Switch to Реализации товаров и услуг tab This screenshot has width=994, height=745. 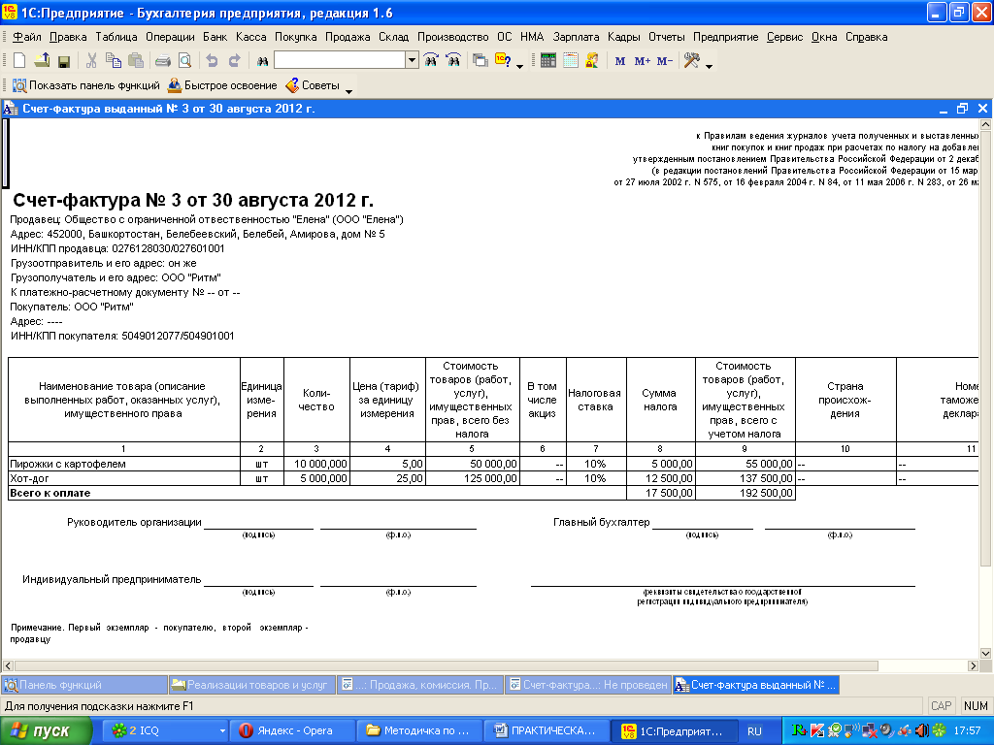coord(251,685)
